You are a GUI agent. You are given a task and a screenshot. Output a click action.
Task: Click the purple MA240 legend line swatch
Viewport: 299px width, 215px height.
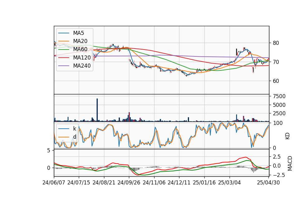pyautogui.click(x=64, y=66)
